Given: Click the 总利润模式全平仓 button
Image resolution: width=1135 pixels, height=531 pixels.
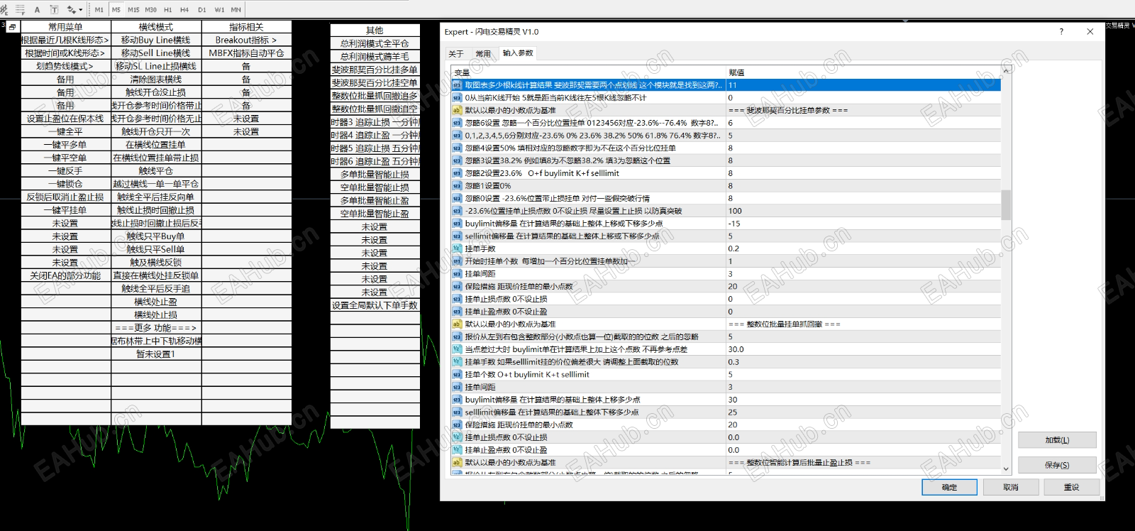Looking at the screenshot, I should coord(375,43).
